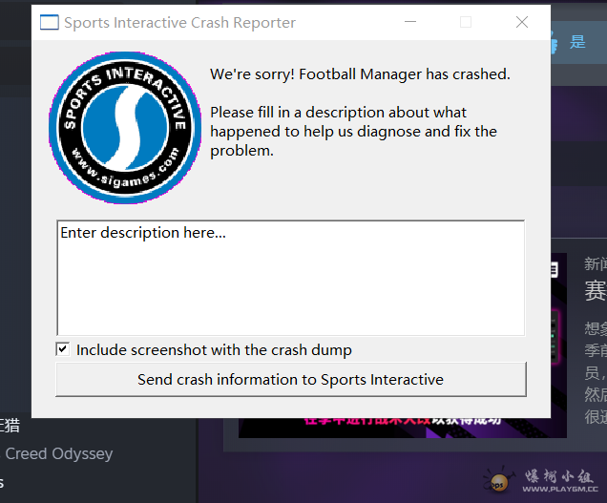Select Creed Odyssey in the Steam library list
Image resolution: width=607 pixels, height=503 pixels.
[x=58, y=453]
